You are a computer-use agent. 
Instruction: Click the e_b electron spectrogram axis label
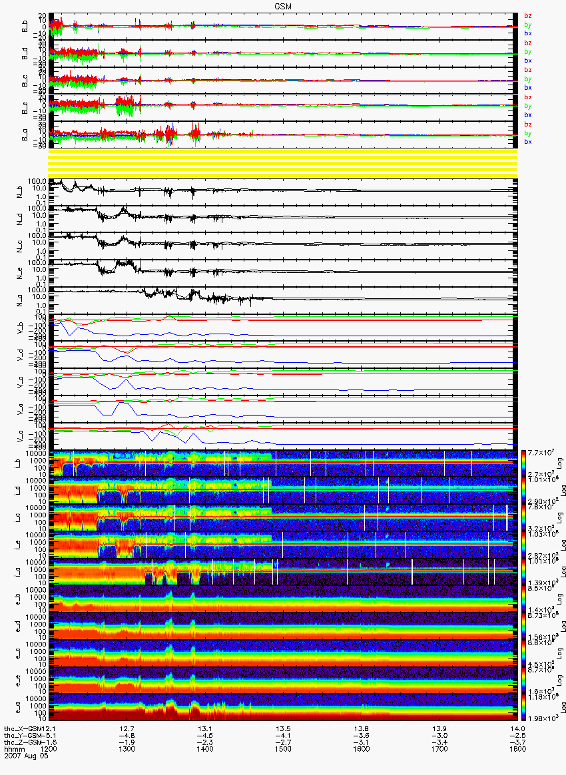pos(17,599)
